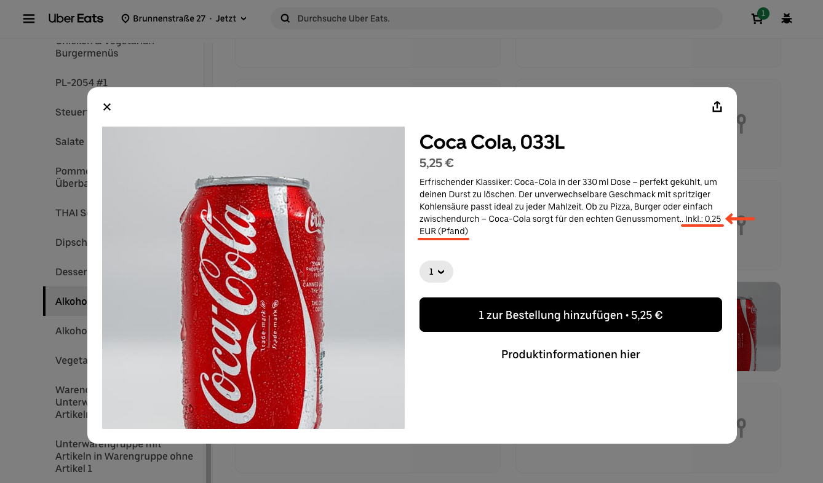Viewport: 823px width, 483px height.
Task: Open the hamburger main menu
Action: [29, 18]
